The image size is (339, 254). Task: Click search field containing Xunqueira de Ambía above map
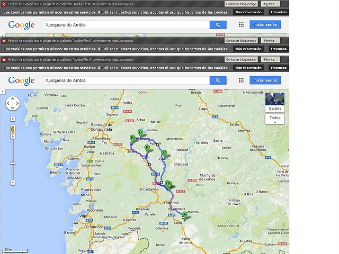[126, 80]
